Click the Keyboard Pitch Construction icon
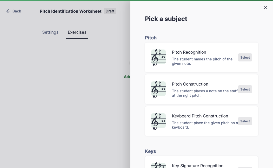The width and height of the screenshot is (273, 168). [158, 121]
